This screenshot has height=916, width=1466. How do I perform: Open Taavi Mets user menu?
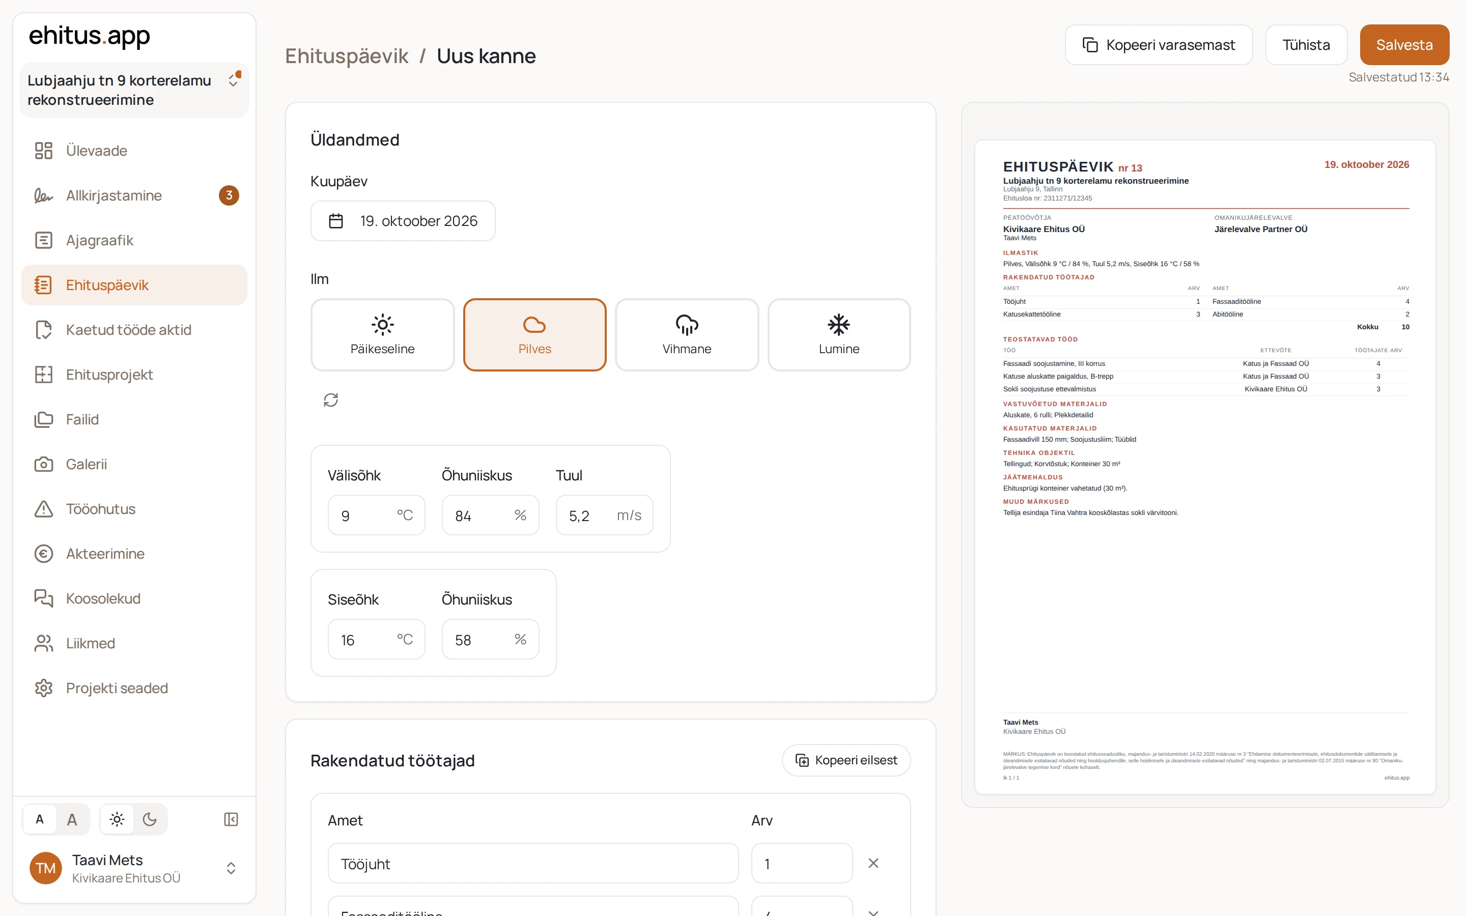click(x=134, y=868)
